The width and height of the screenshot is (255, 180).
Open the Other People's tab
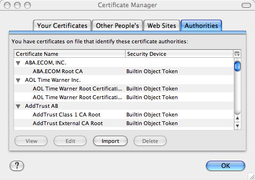click(118, 26)
